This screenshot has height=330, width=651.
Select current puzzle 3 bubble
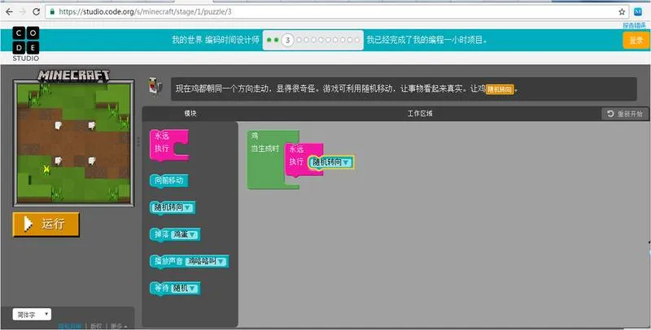point(287,40)
